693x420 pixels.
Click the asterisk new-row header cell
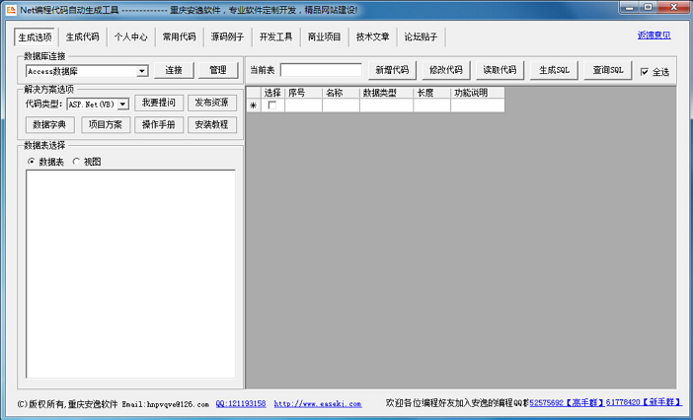click(254, 105)
